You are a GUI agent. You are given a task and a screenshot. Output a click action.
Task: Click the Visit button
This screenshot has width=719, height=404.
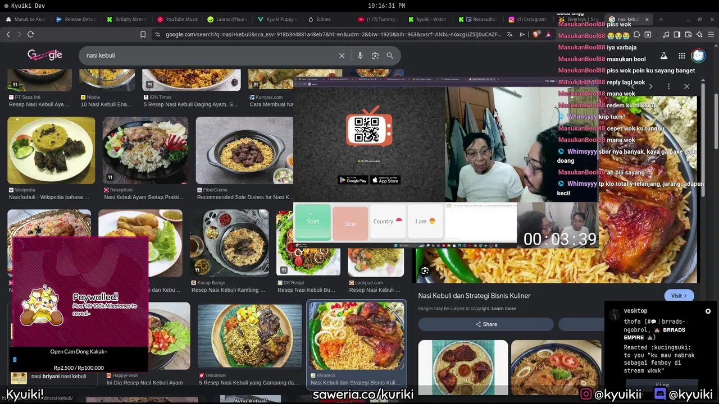pos(679,296)
